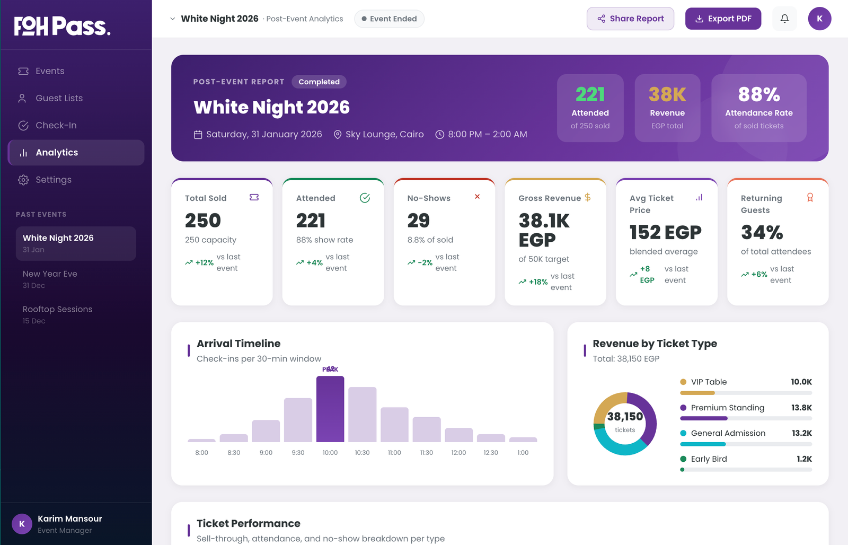The width and height of the screenshot is (848, 545).
Task: Click the red X icon on No-Shows card
Action: 477,196
